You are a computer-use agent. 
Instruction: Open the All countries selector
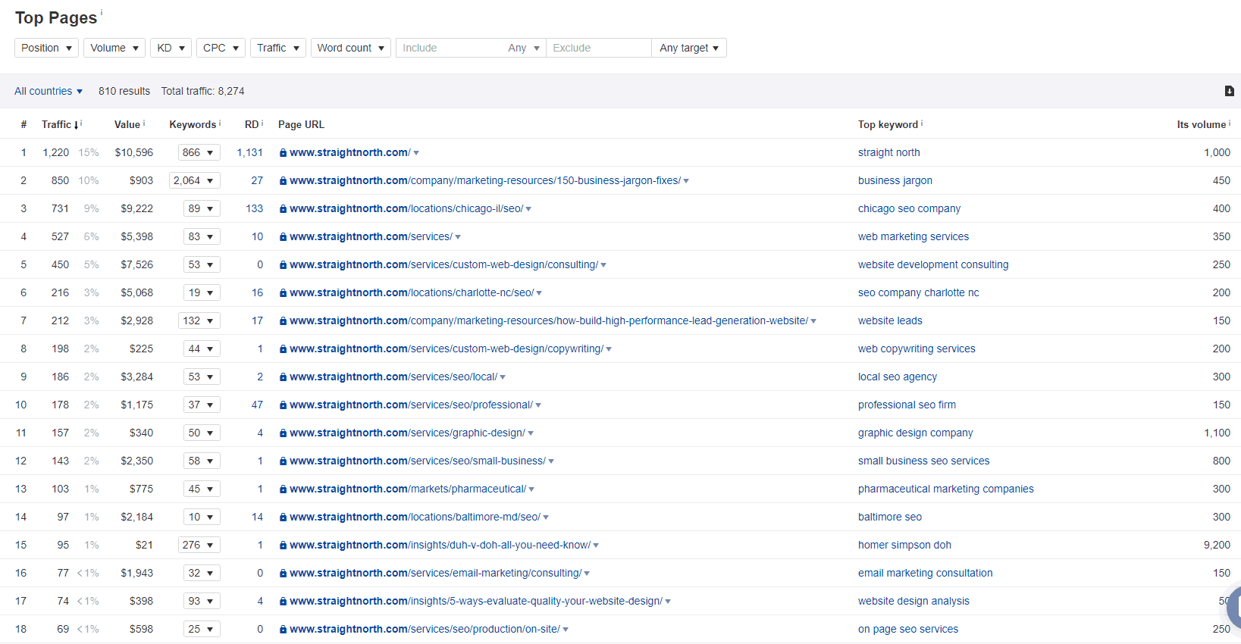pos(49,91)
